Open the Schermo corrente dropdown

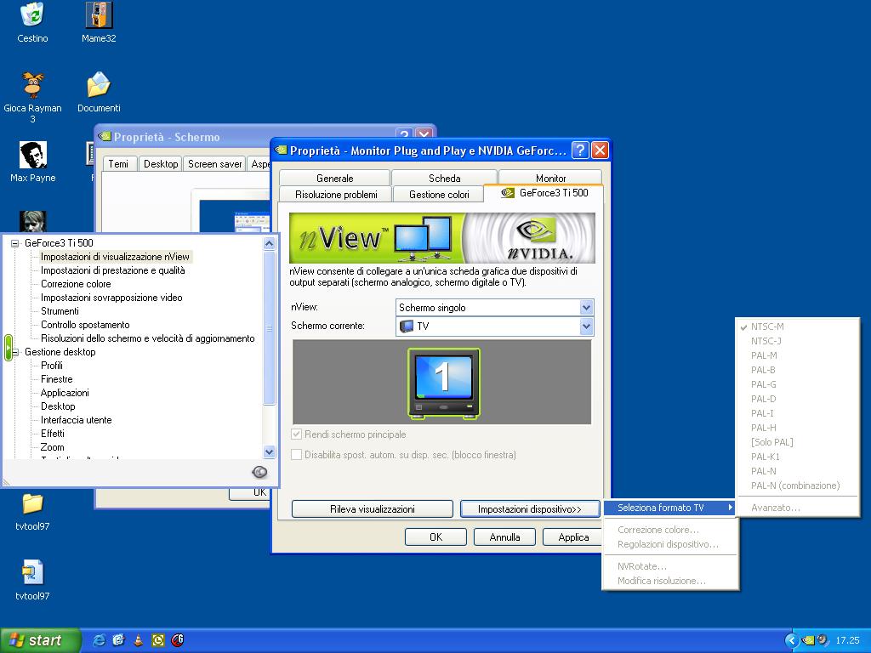(x=586, y=326)
